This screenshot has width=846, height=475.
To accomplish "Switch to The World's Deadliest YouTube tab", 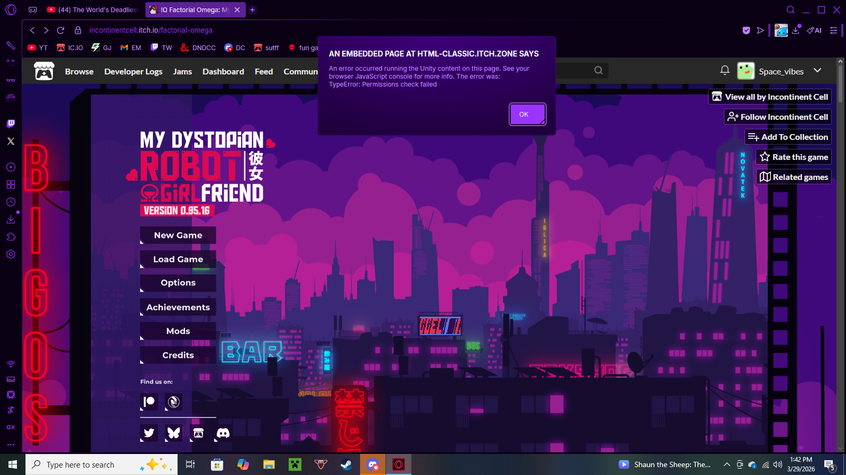I will pos(93,9).
